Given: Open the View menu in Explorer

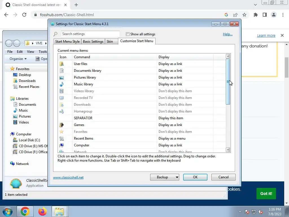Looking at the screenshot, I should (30, 52).
